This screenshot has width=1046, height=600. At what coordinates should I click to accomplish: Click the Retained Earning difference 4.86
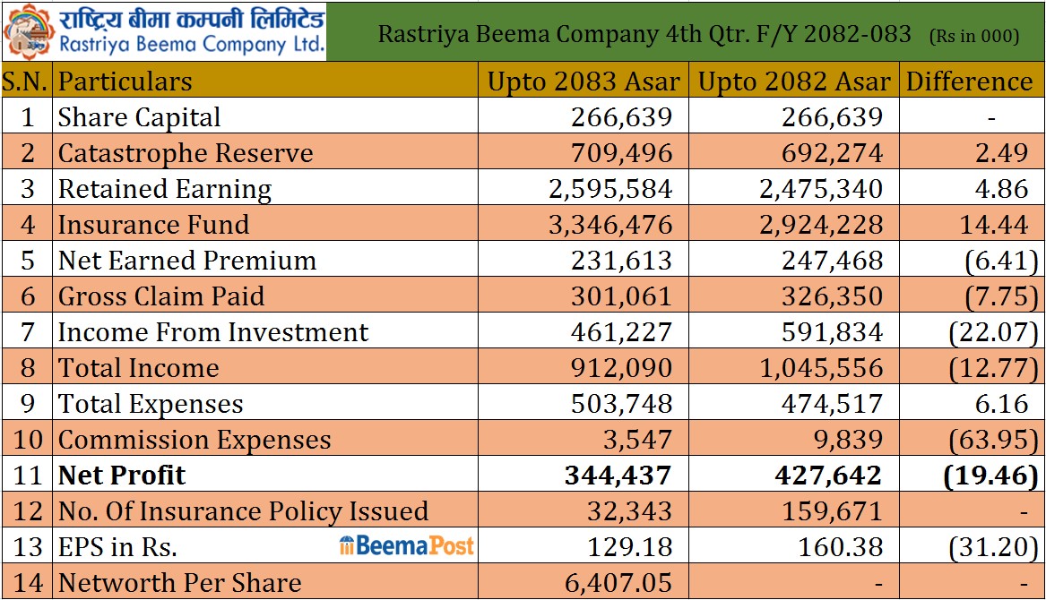(1001, 189)
